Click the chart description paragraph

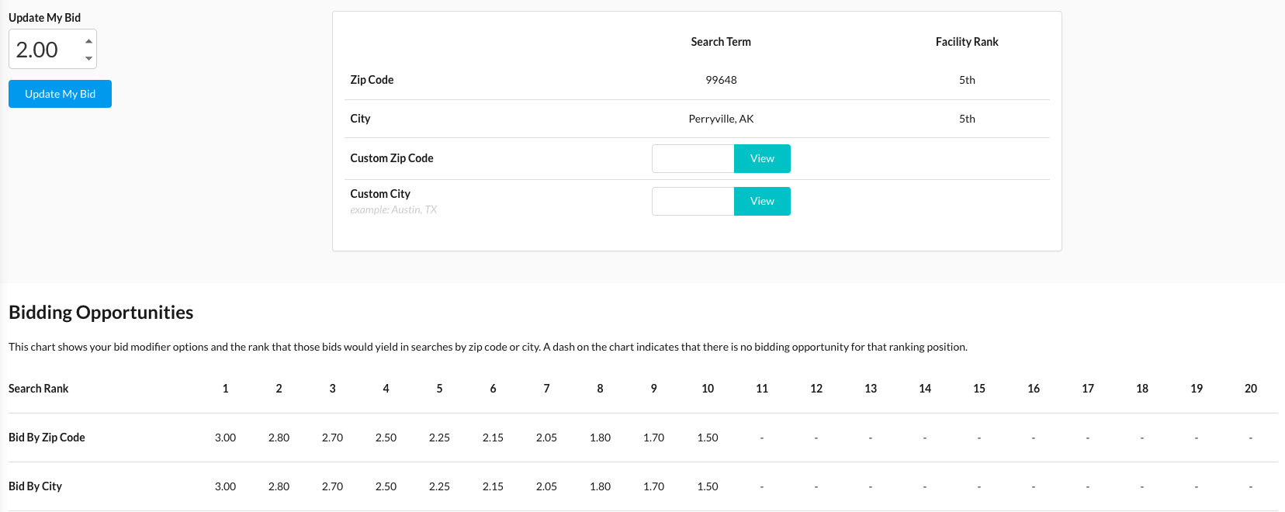point(488,347)
